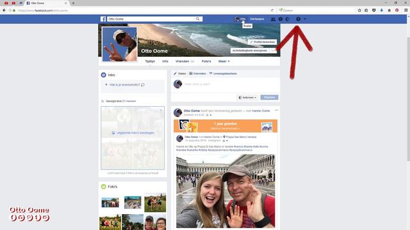This screenshot has width=410, height=230.
Task: Click the Plaatsen post button
Action: coord(269,98)
